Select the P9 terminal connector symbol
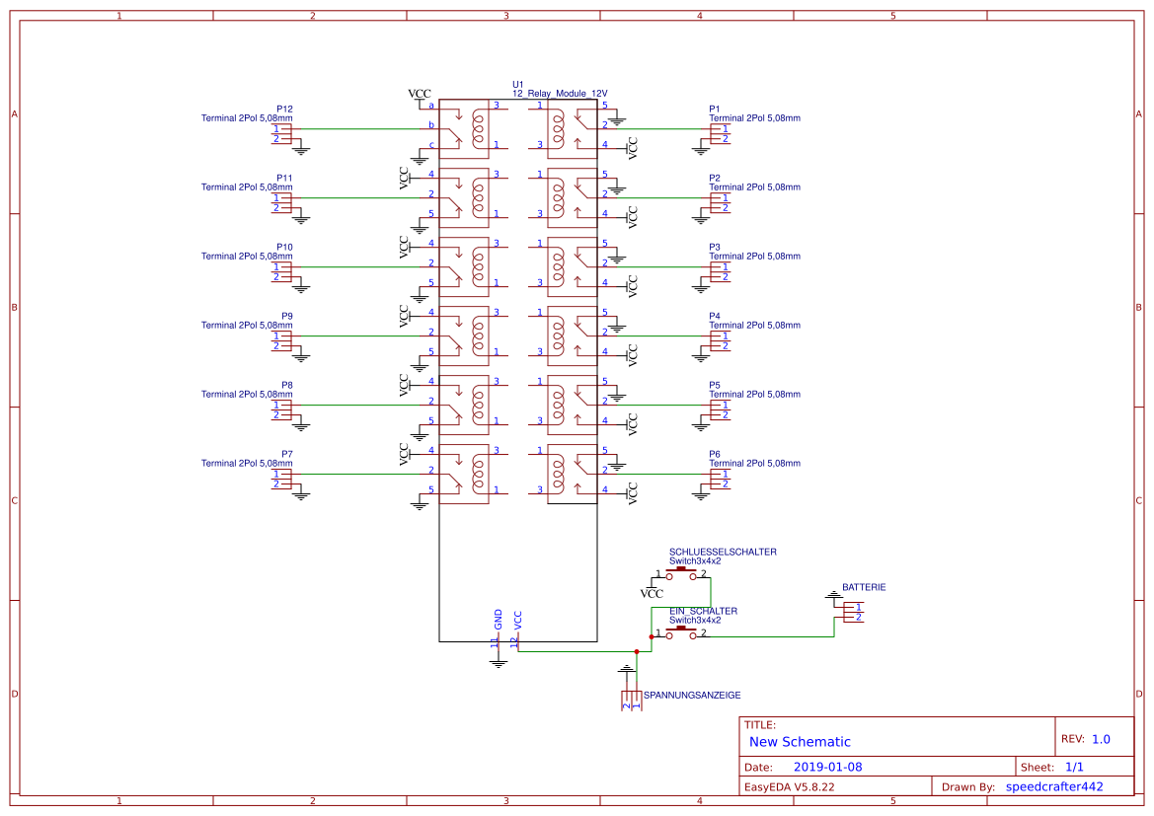The height and width of the screenshot is (816, 1154). [x=282, y=340]
